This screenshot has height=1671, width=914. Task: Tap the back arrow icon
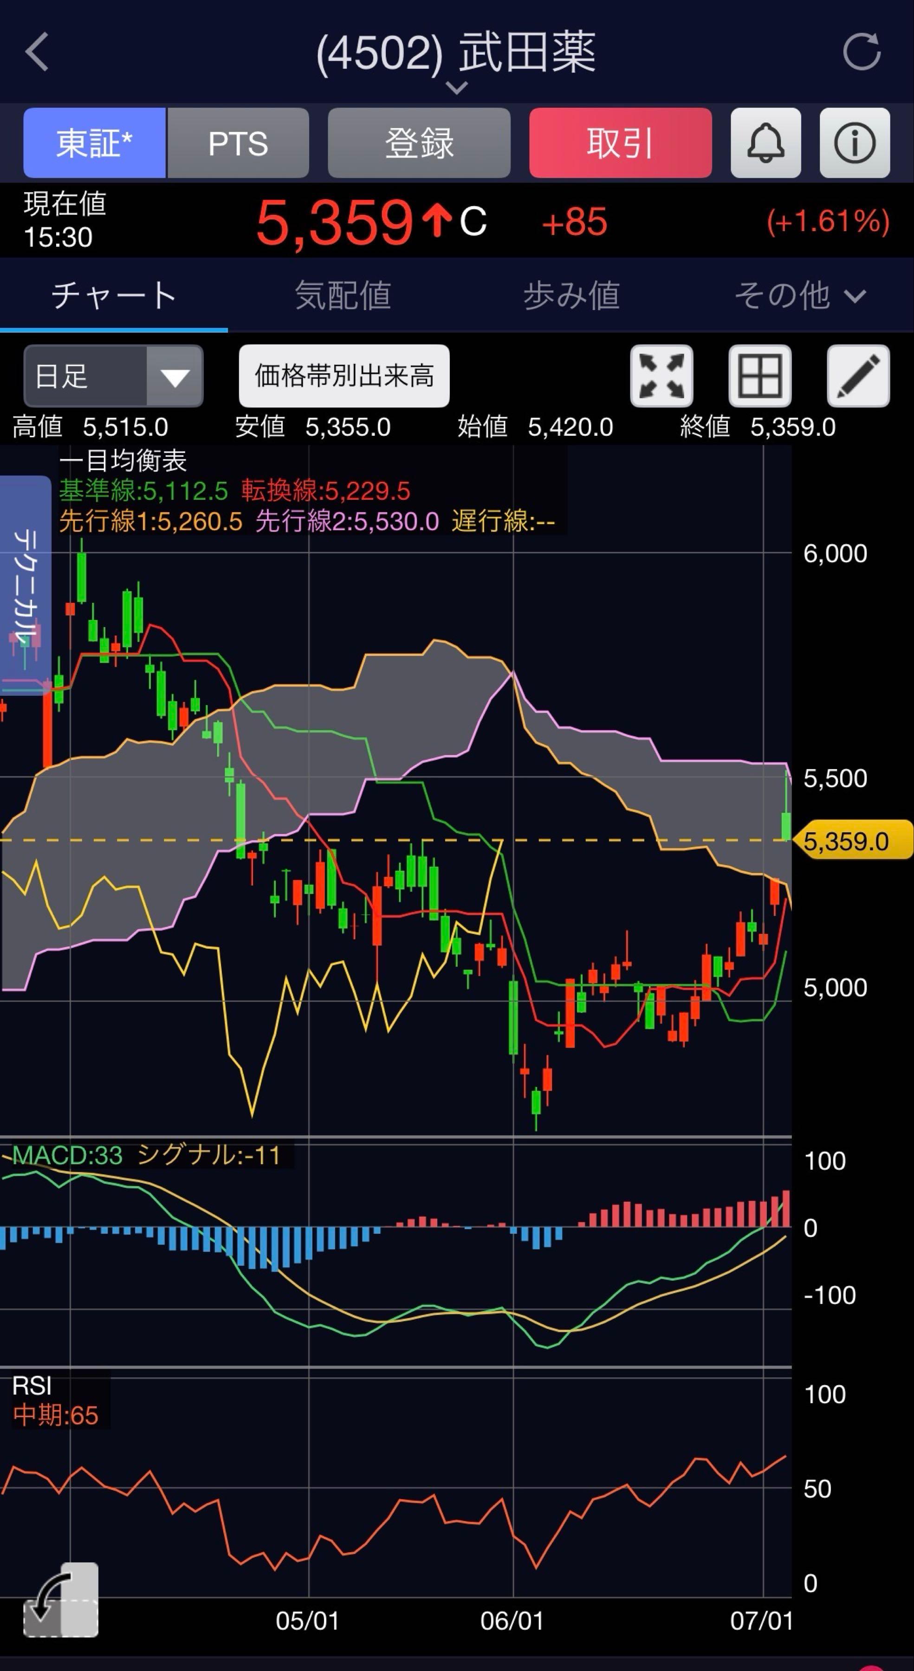[x=37, y=52]
